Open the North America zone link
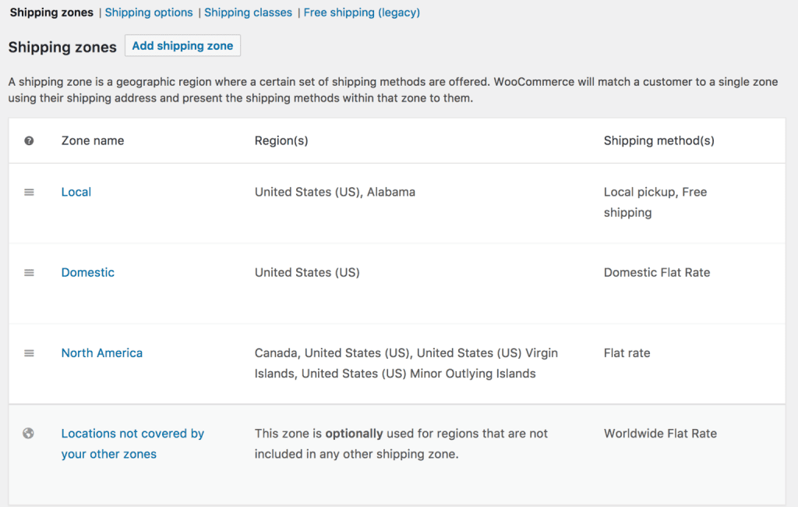 click(x=102, y=353)
